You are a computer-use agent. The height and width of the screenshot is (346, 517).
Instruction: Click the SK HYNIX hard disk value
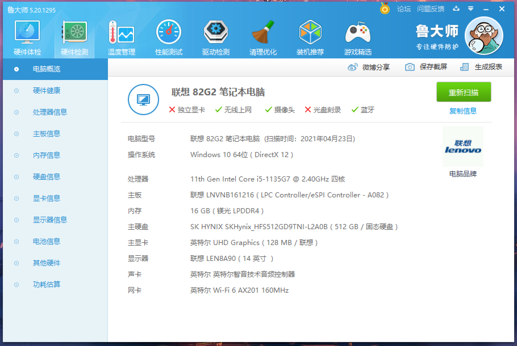click(x=294, y=227)
